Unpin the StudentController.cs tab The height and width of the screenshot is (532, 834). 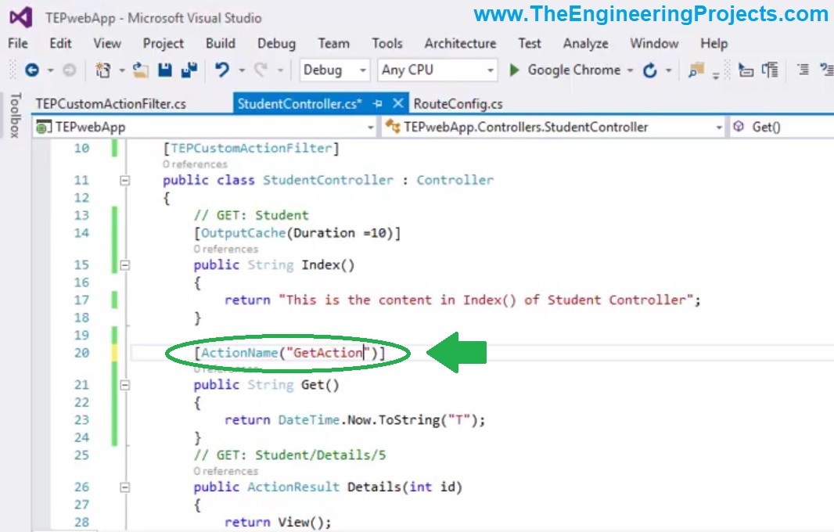point(378,102)
